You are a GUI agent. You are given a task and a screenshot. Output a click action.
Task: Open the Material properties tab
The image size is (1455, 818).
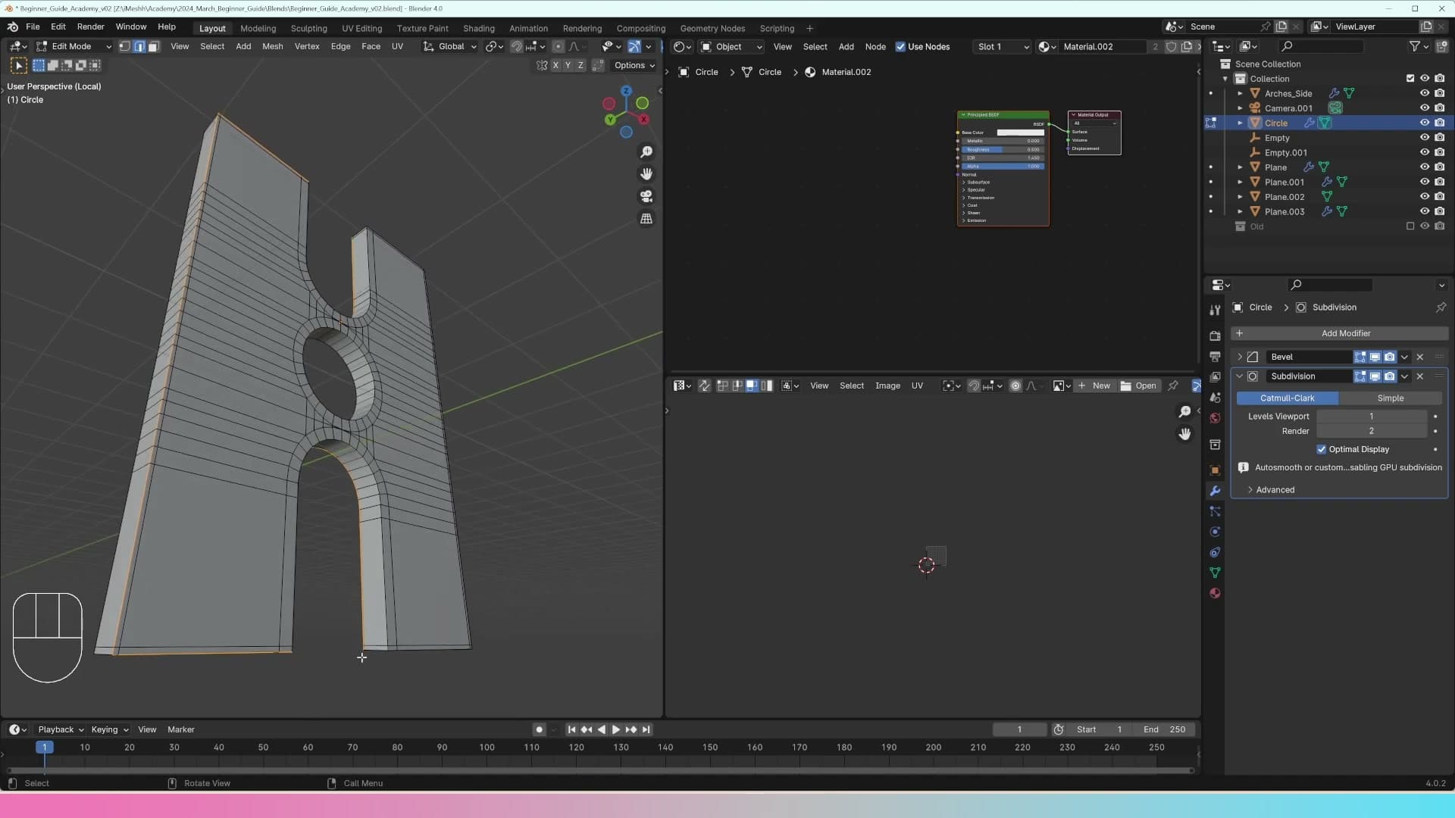1215,593
